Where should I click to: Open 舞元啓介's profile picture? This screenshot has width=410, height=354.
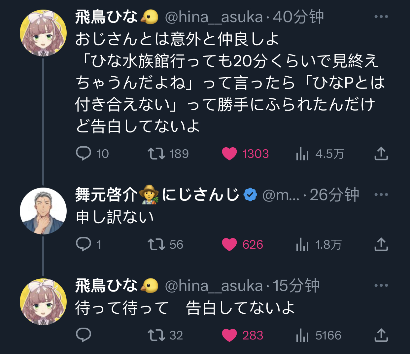pos(43,210)
